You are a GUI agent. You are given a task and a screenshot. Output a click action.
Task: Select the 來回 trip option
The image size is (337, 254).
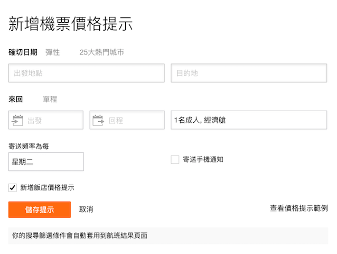(x=15, y=99)
